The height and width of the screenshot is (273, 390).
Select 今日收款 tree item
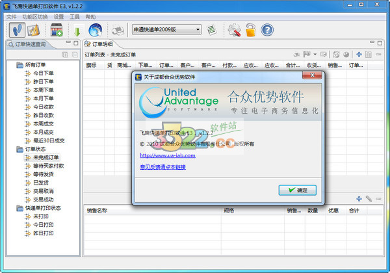[39, 107]
